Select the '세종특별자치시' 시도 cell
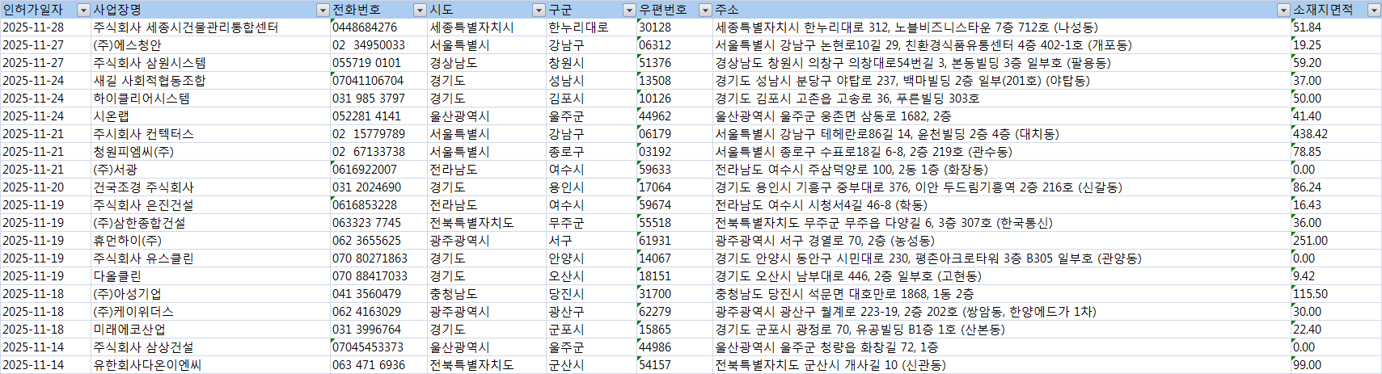The image size is (1382, 374). point(487,27)
